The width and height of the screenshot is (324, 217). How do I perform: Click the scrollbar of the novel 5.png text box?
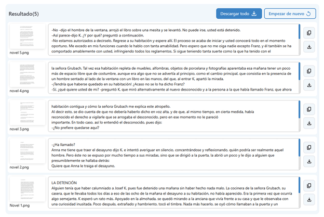point(299,31)
